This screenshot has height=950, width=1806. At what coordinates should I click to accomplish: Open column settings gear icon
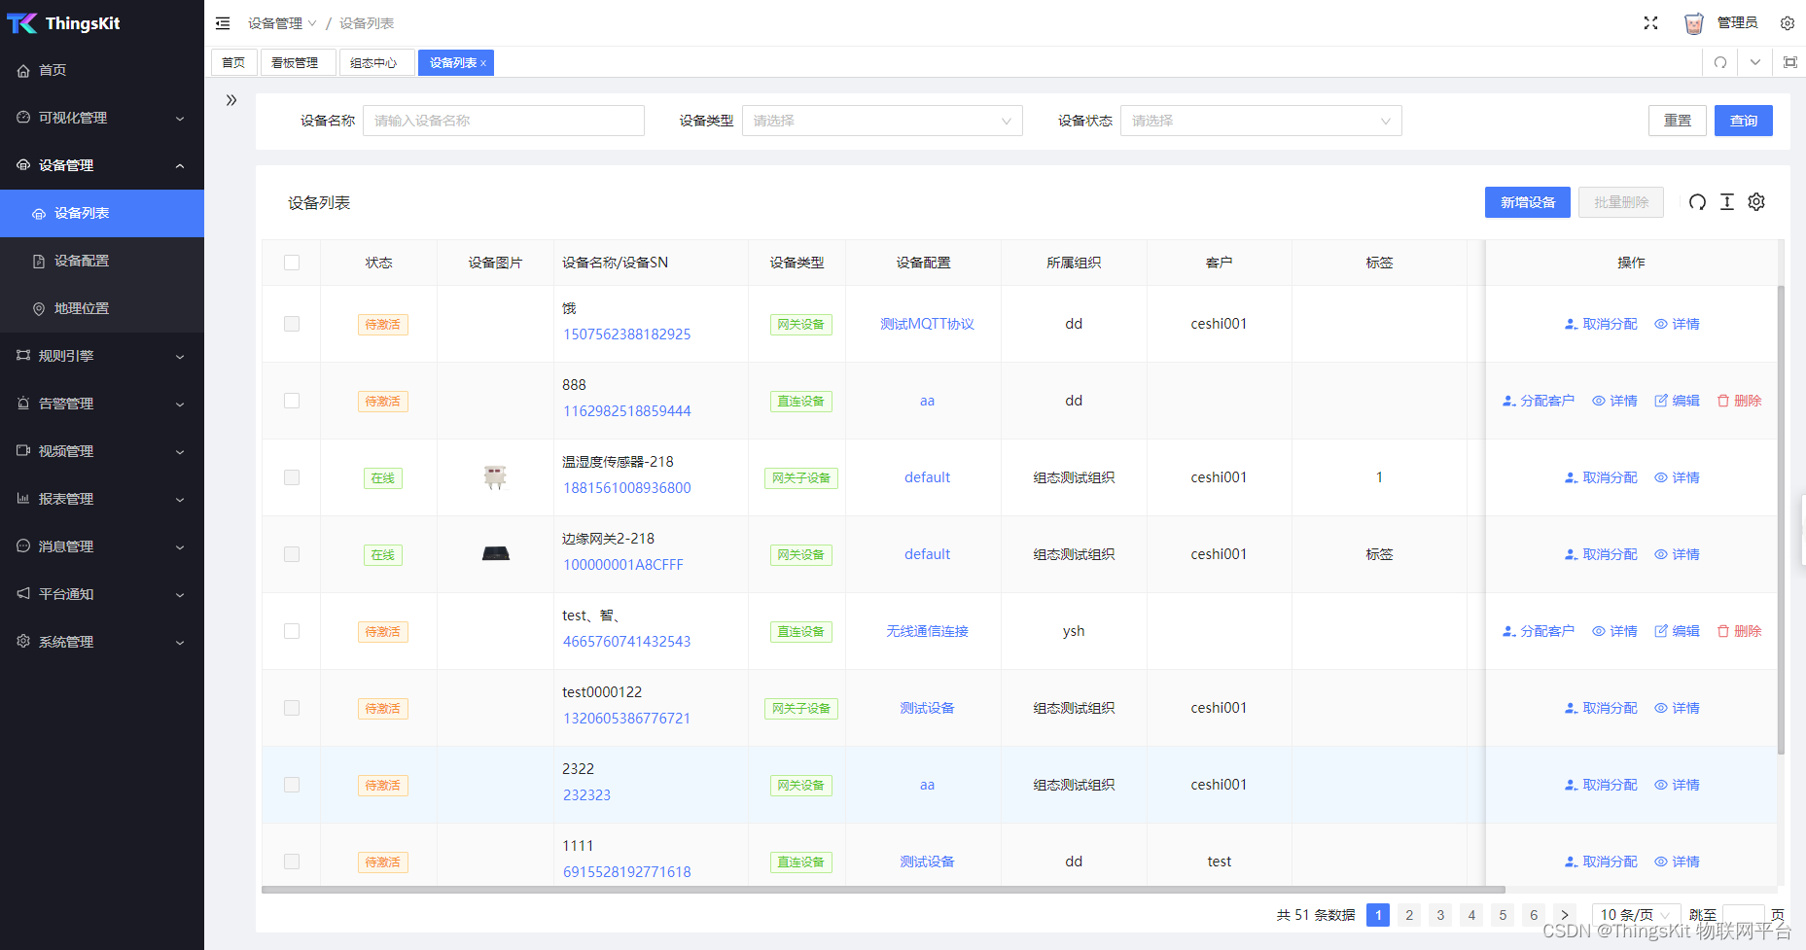click(1756, 202)
